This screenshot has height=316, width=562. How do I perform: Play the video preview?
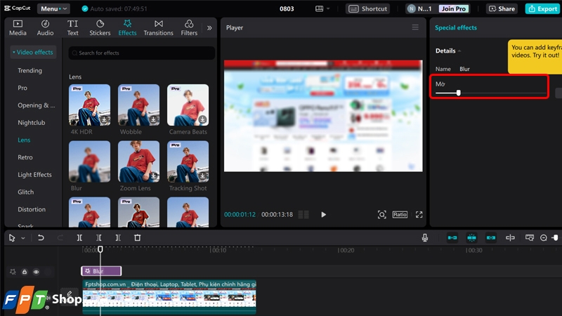(x=323, y=215)
